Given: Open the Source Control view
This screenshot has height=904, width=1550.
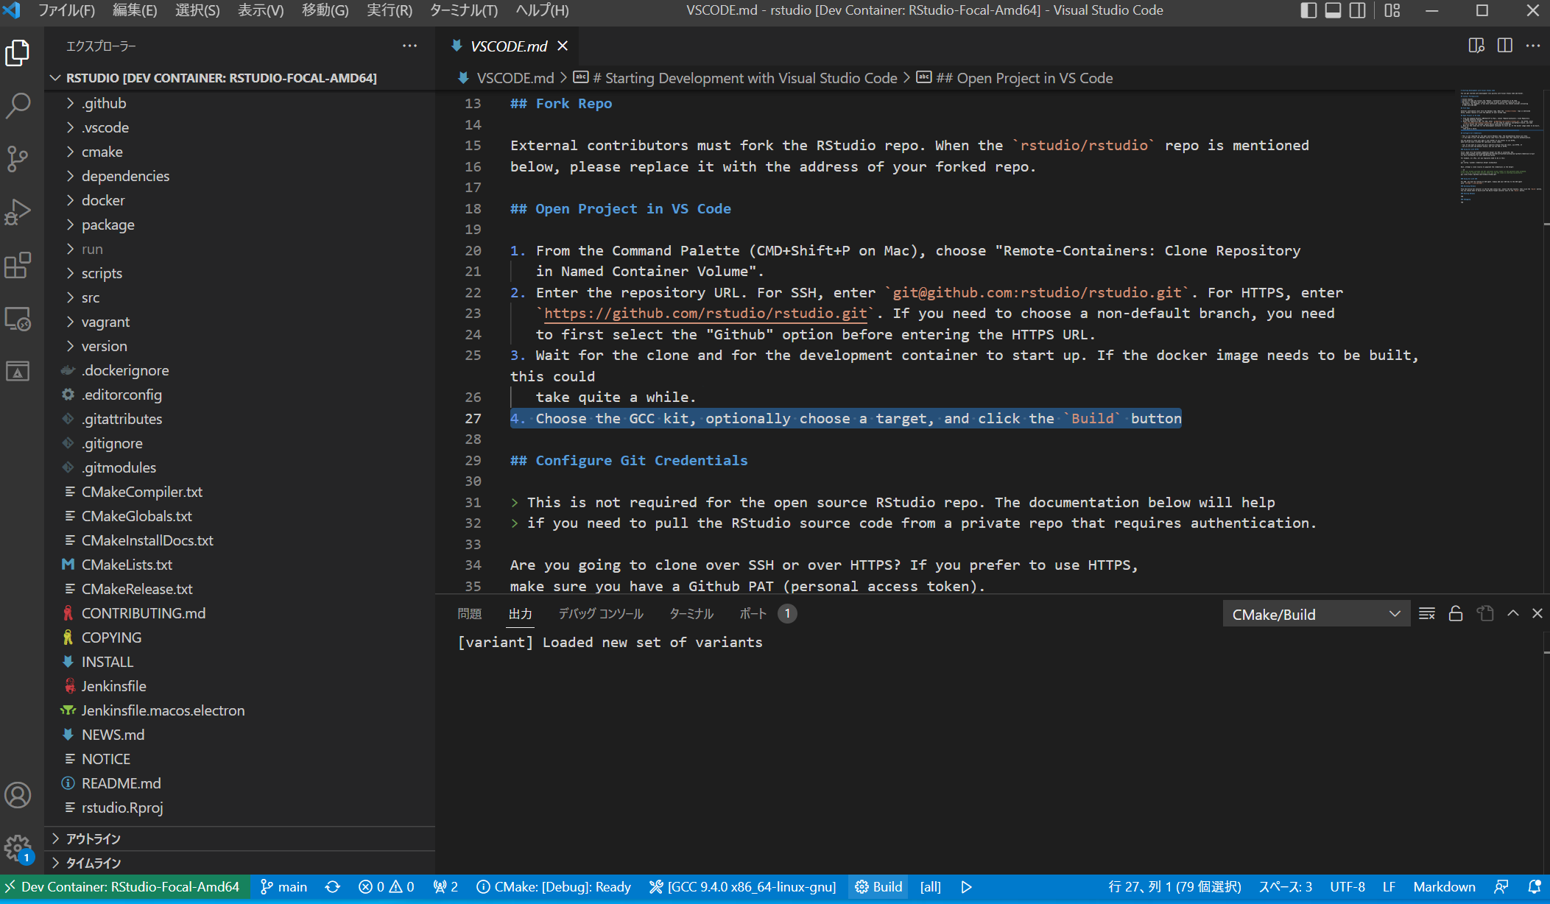Looking at the screenshot, I should 18,159.
